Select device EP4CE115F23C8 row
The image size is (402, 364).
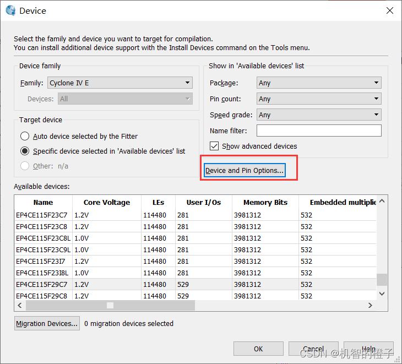click(x=195, y=226)
